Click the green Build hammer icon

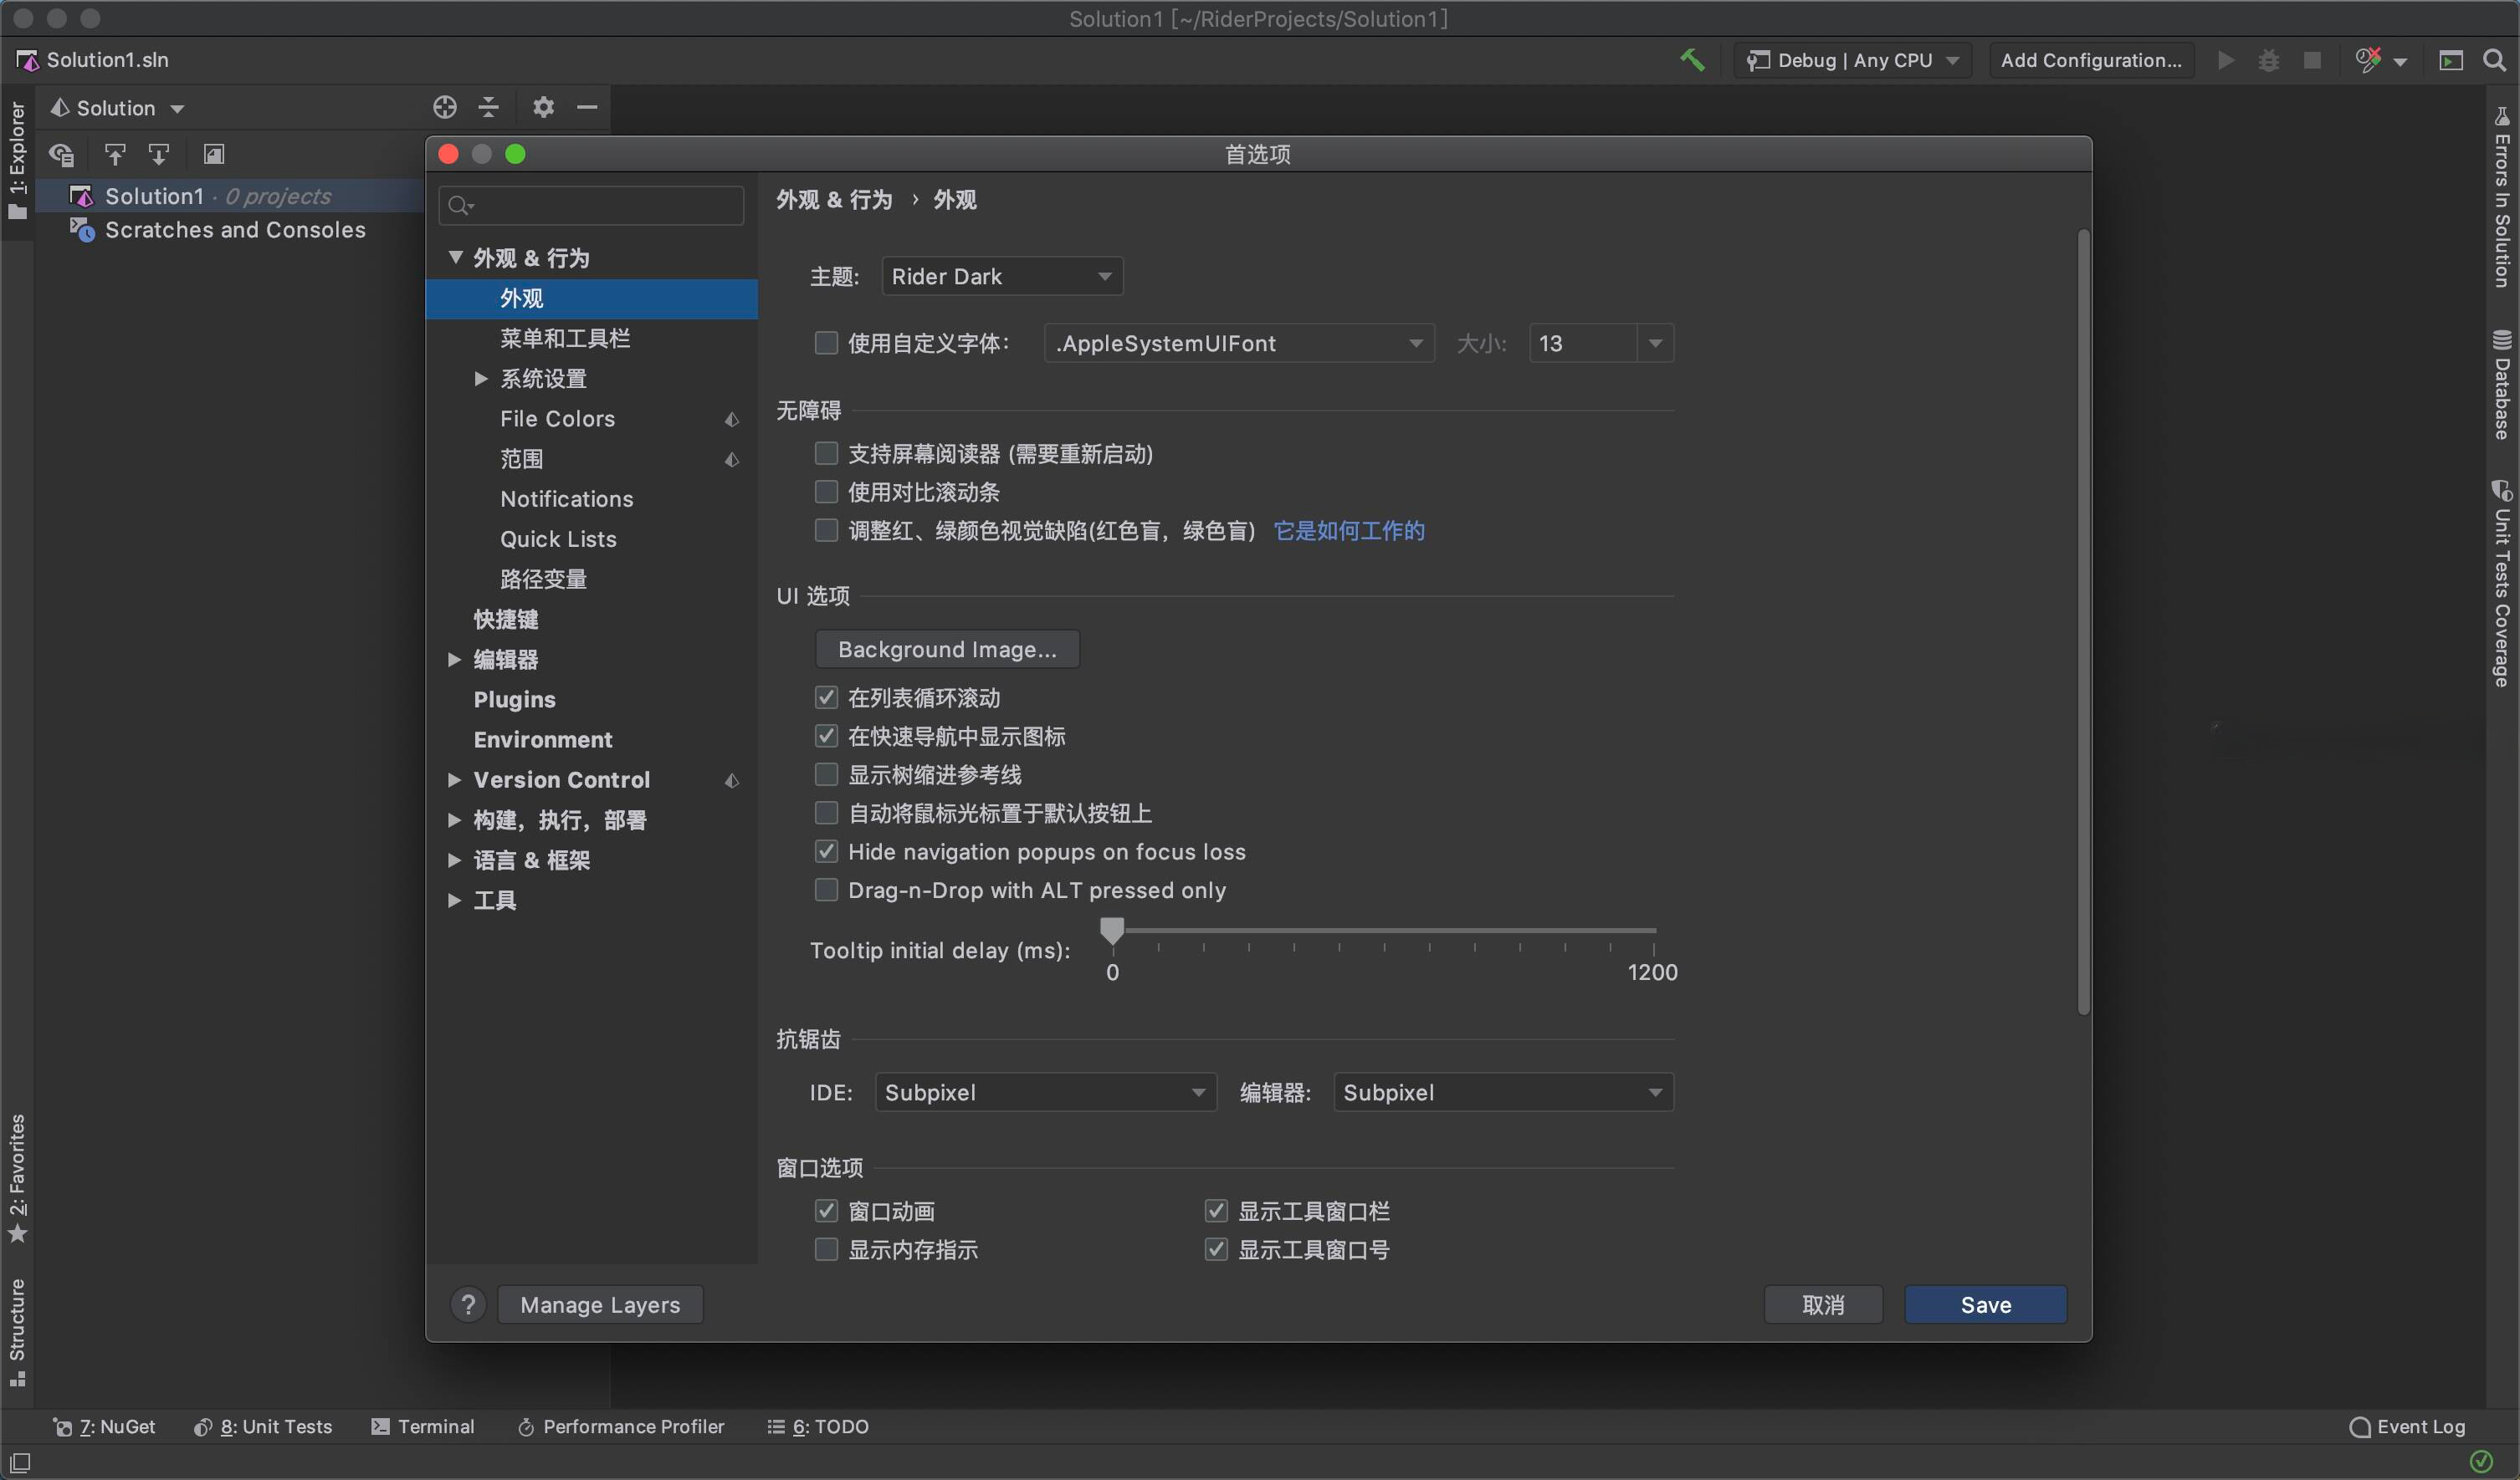click(1691, 60)
